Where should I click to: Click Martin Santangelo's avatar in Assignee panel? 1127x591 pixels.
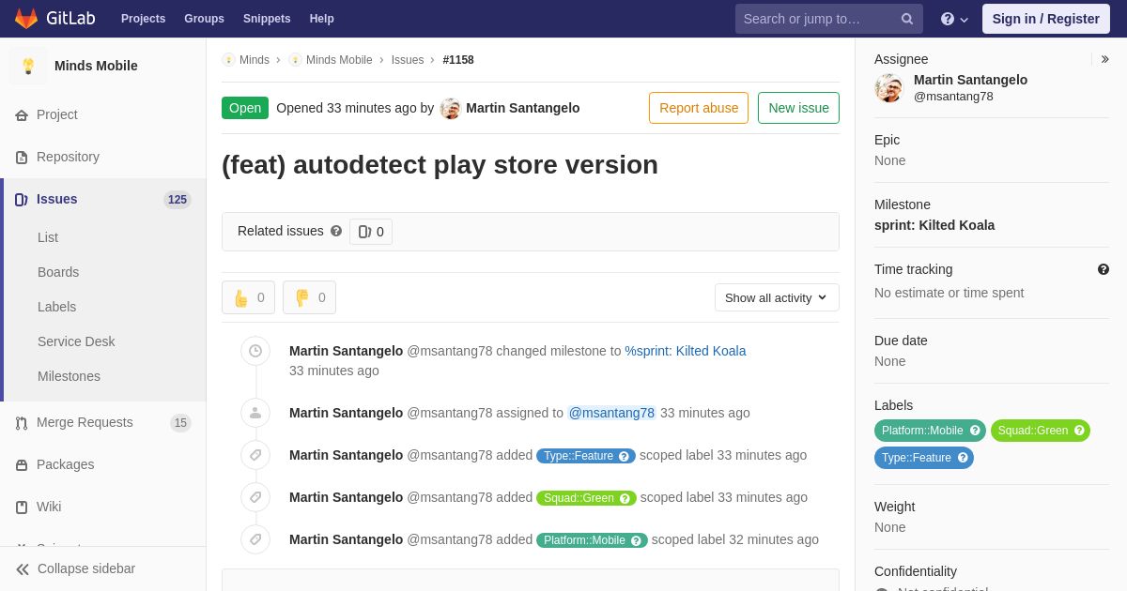[889, 88]
